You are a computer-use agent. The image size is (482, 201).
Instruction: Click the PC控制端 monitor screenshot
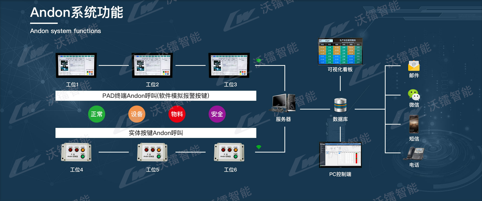pyautogui.click(x=340, y=155)
